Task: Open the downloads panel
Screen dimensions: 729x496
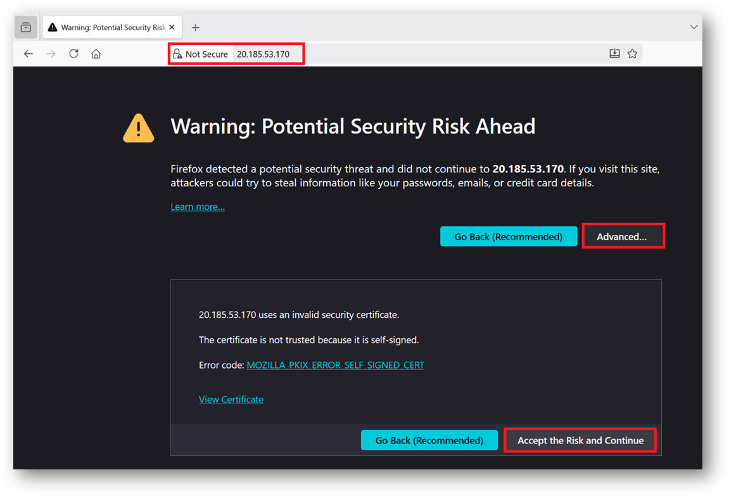Action: (614, 54)
